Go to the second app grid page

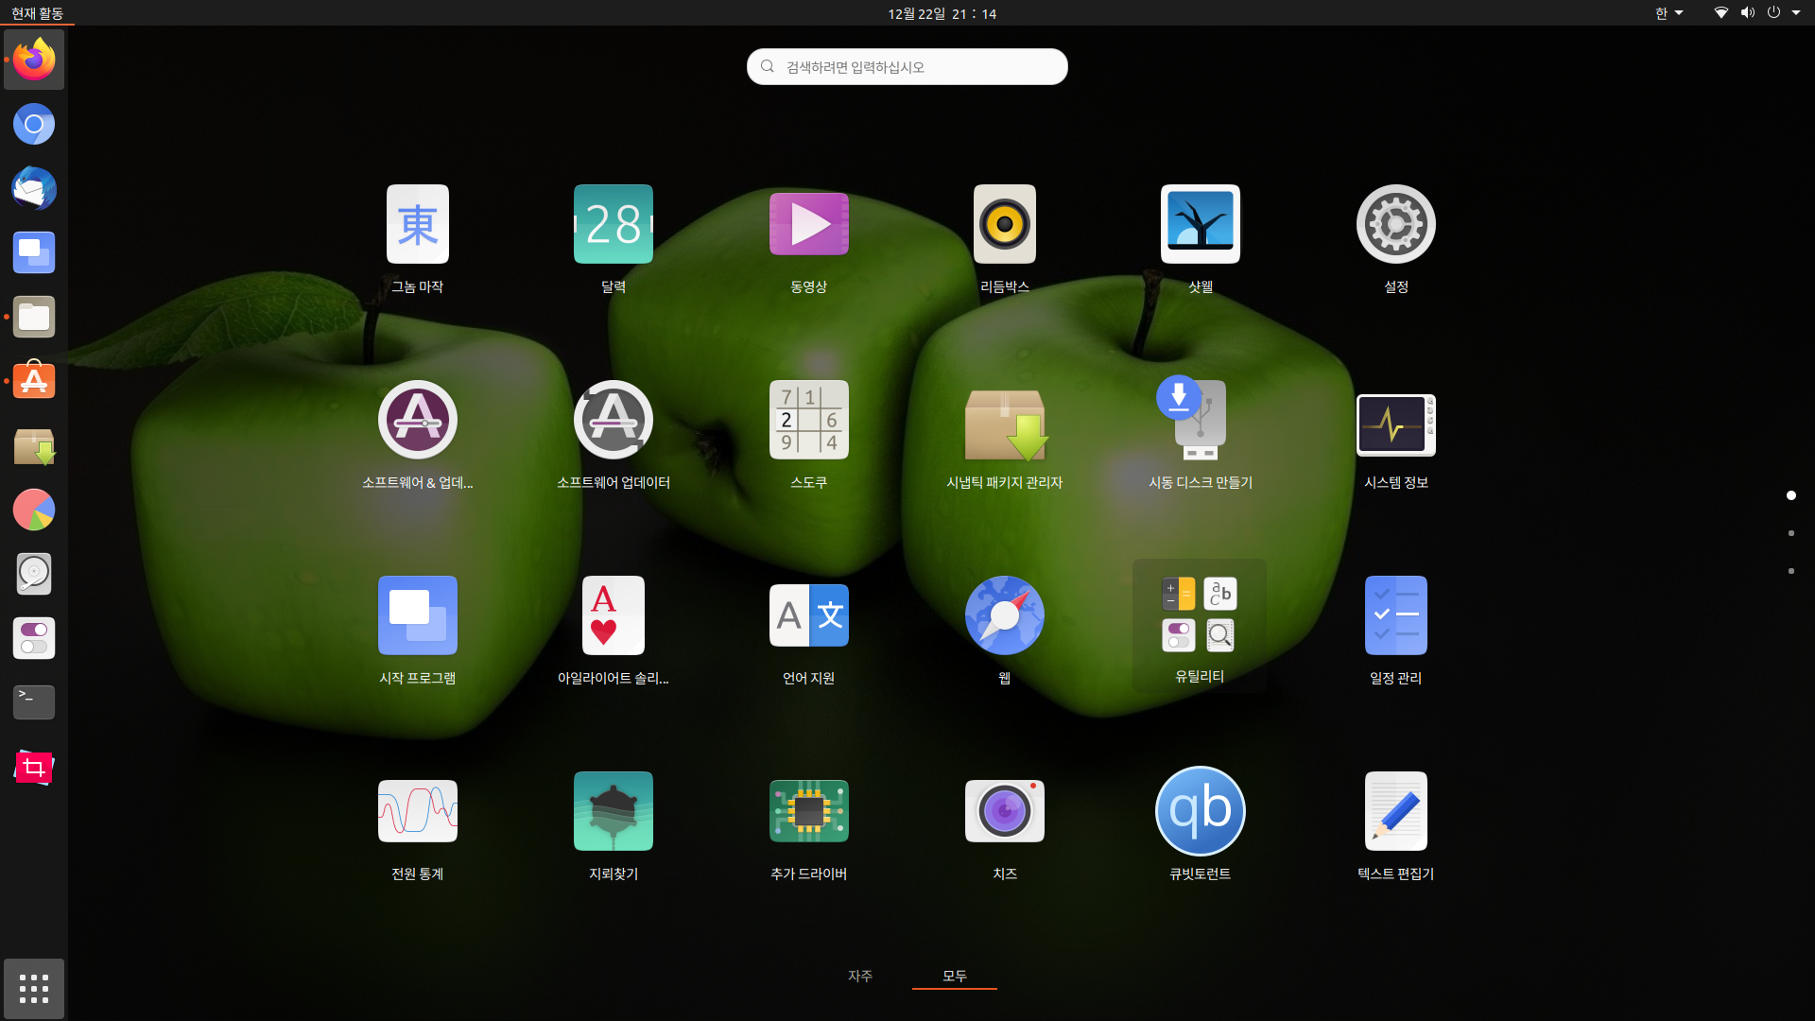tap(1791, 533)
